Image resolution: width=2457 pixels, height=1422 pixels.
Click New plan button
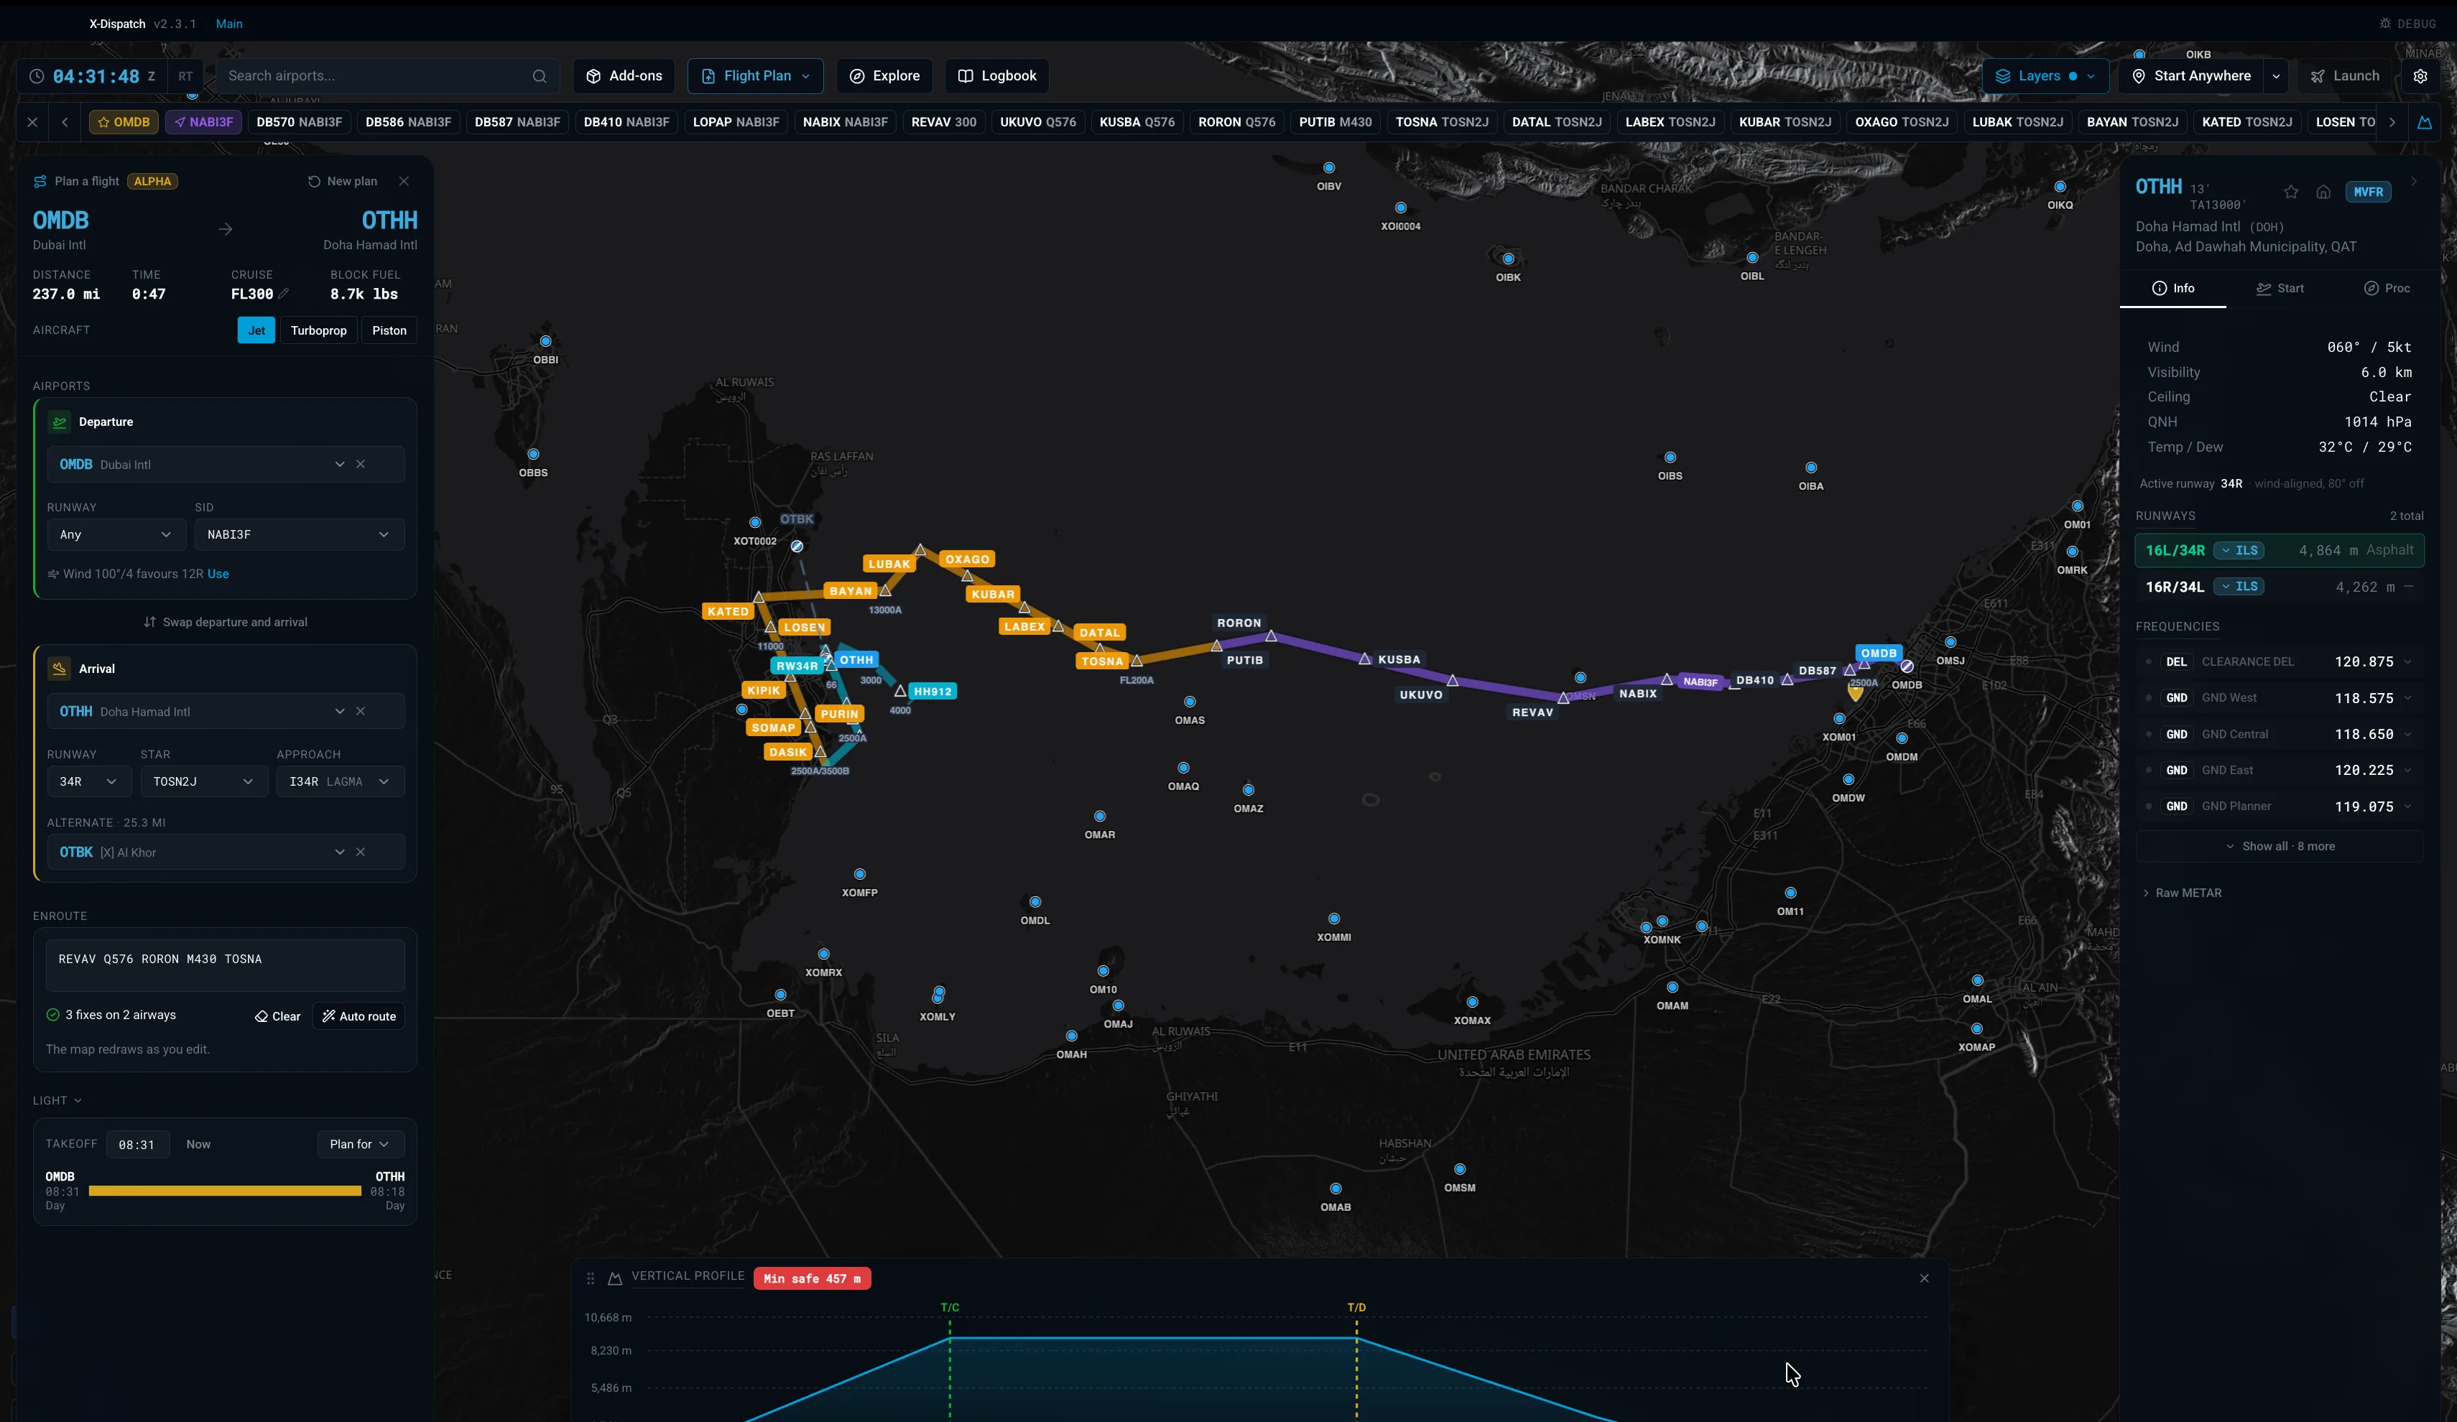pos(342,181)
